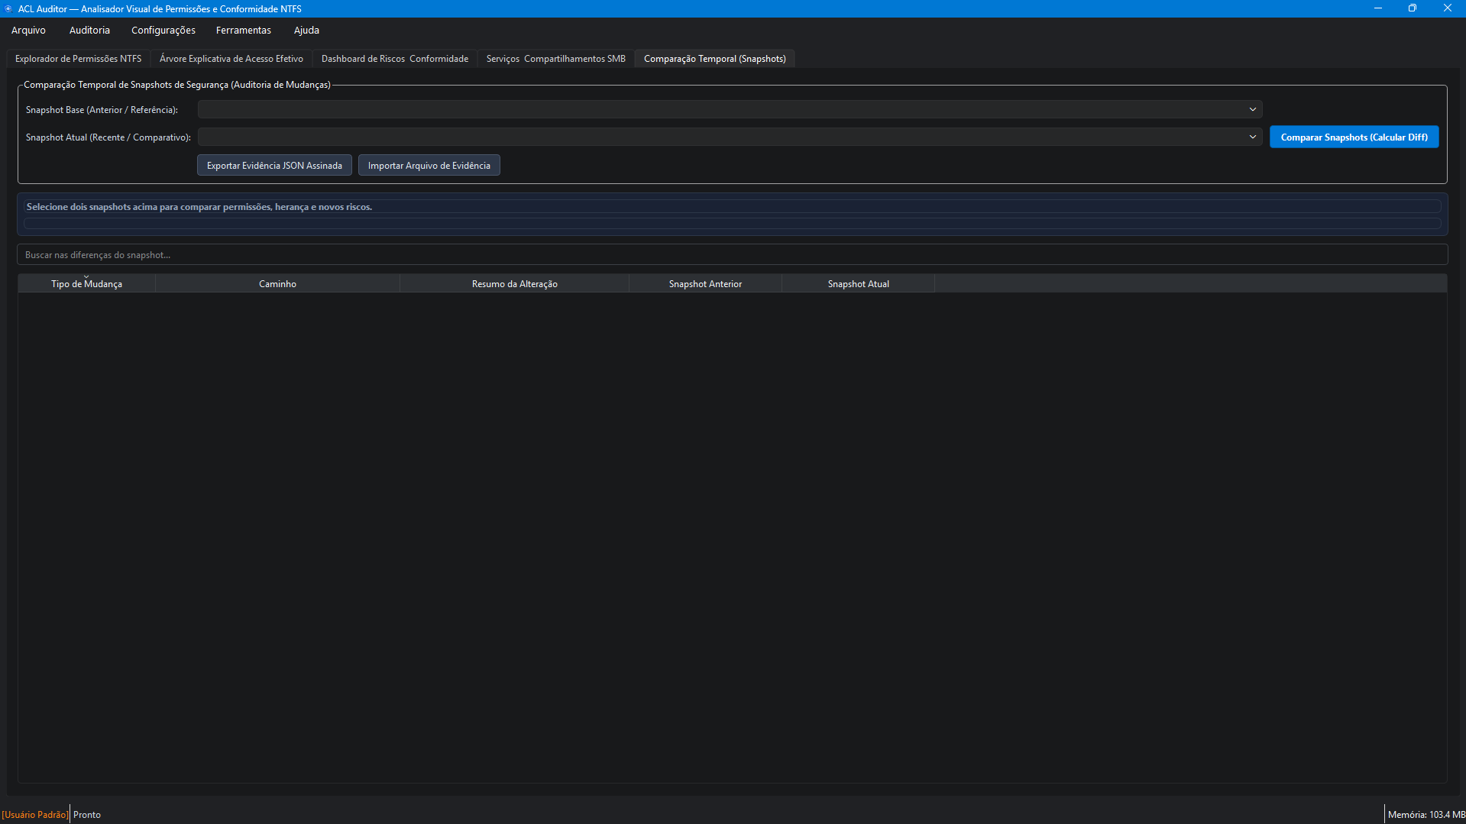
Task: Click the [Usuário Padrão] status label
Action: pos(34,815)
